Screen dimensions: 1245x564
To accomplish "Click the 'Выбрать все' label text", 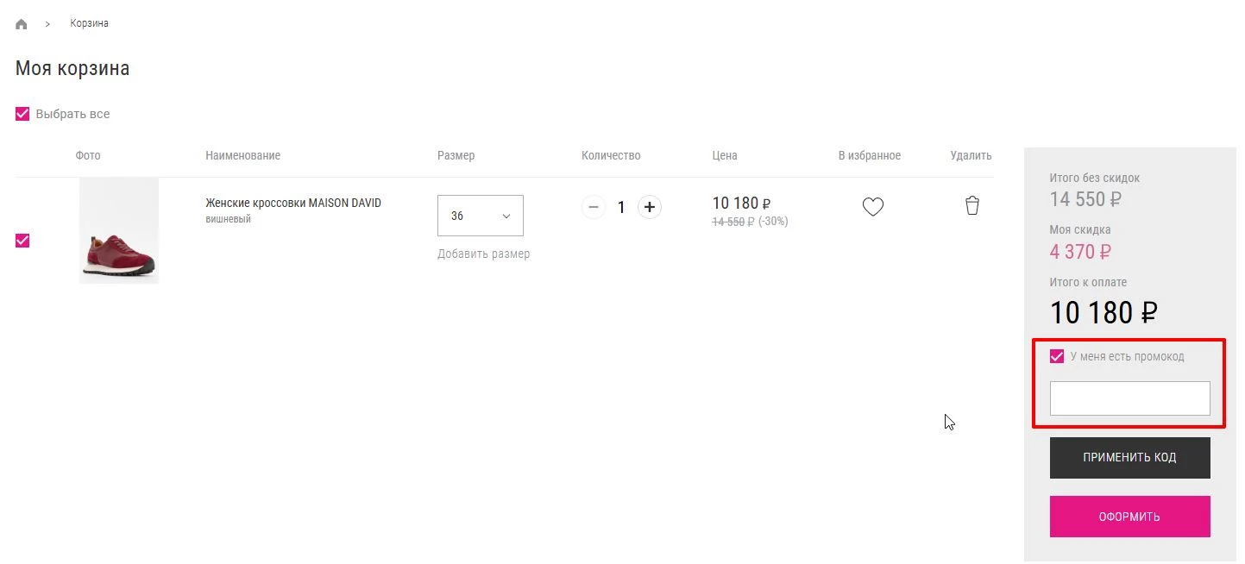I will point(72,114).
